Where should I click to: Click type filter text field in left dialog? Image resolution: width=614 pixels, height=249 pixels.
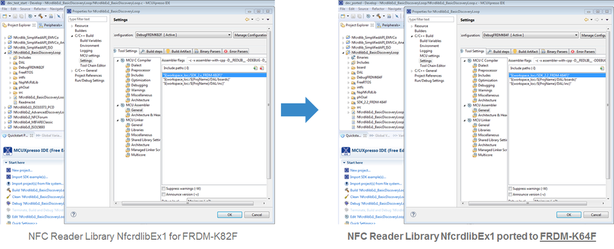(x=87, y=19)
